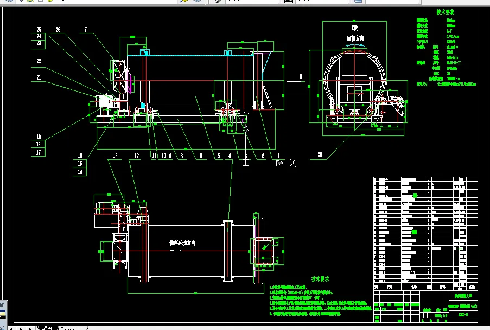Viewport: 490px width, 330px height.
Task: Switch to the 模型 model tab
Action: tap(48, 328)
